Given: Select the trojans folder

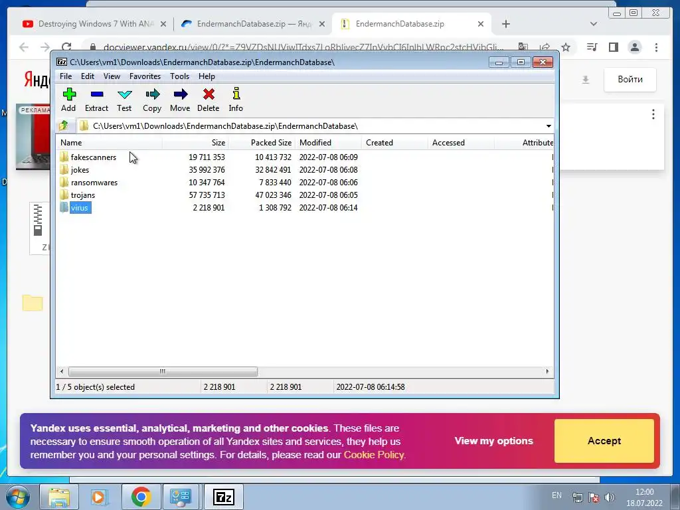Looking at the screenshot, I should [83, 195].
